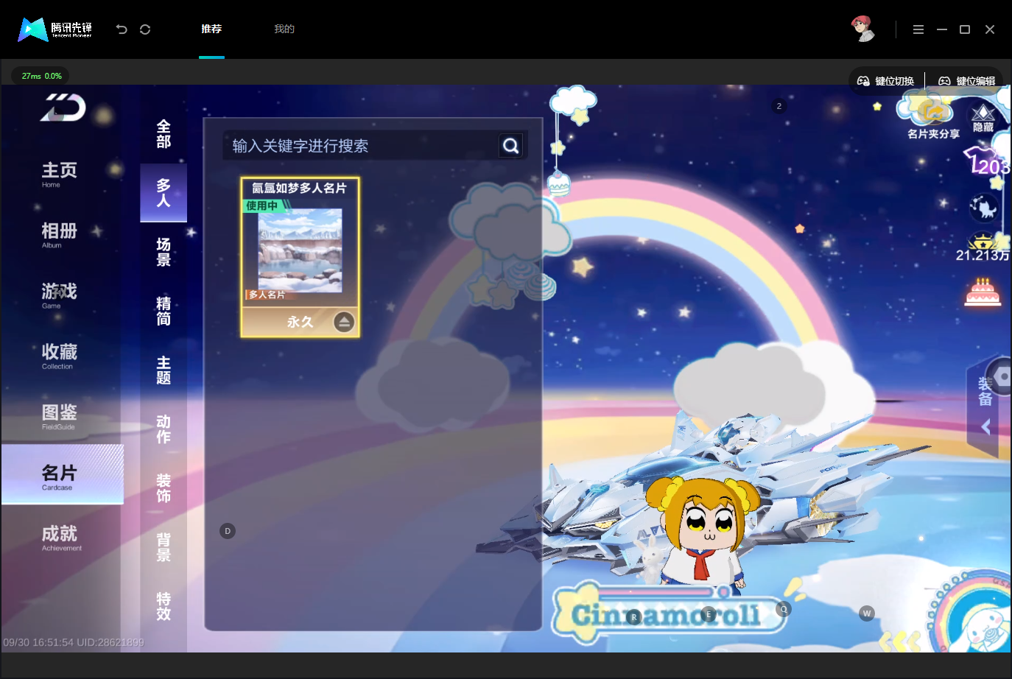1012x679 pixels.
Task: Select the 装饰 category tab
Action: pyautogui.click(x=164, y=488)
